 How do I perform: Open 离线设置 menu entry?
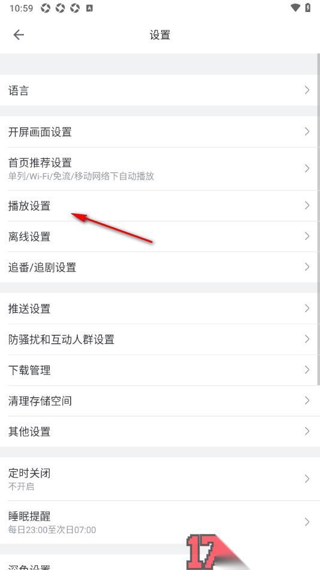coord(159,236)
